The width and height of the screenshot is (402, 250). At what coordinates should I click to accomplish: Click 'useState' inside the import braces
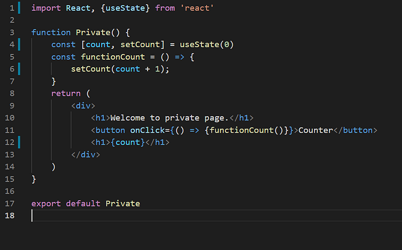pyautogui.click(x=125, y=8)
